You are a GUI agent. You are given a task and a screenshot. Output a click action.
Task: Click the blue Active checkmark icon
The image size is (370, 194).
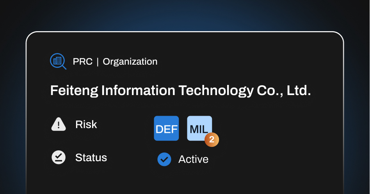pos(164,159)
